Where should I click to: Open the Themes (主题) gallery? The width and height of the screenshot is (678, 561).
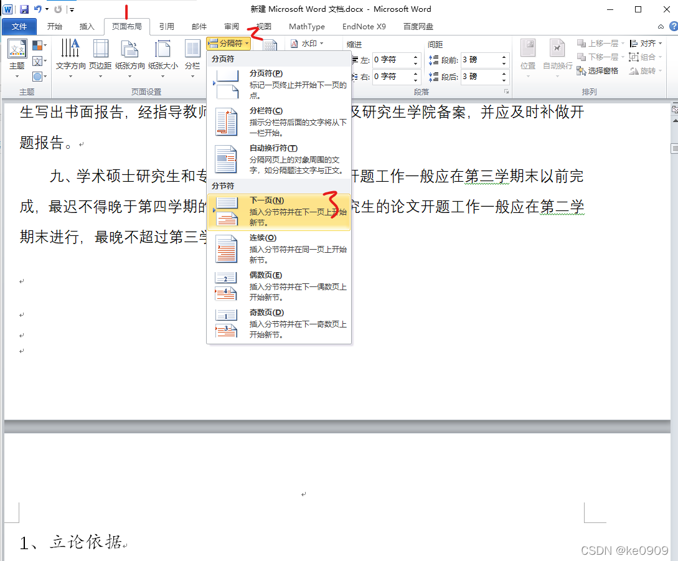(17, 59)
